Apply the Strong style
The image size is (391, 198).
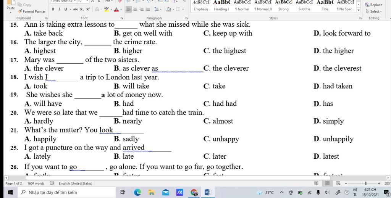[x=284, y=6]
